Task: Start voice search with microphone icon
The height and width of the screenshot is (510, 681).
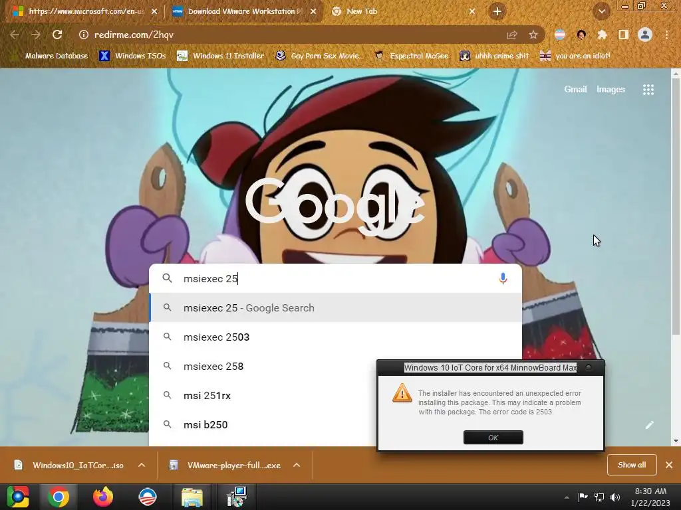Action: [x=503, y=278]
